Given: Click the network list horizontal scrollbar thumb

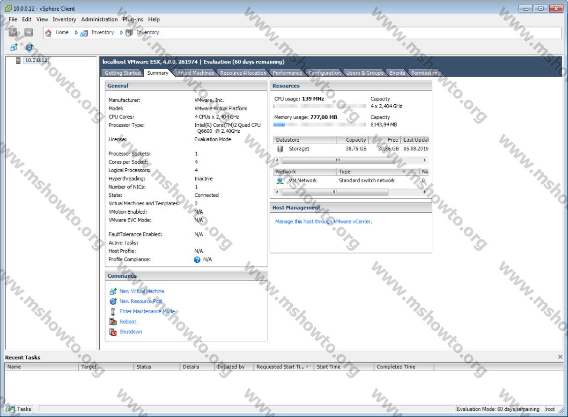Looking at the screenshot, I should (335, 192).
